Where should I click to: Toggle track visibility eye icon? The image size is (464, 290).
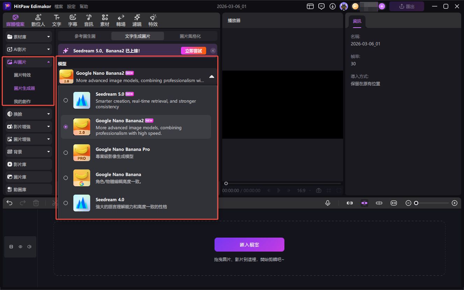point(20,247)
